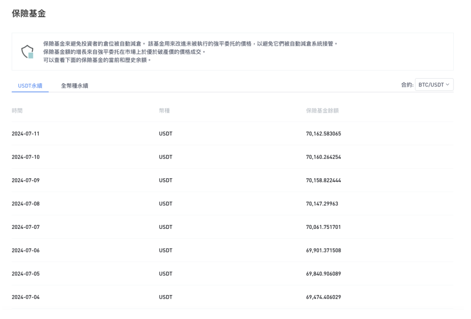Click the balance 70,147.29963
The image size is (471, 319).
click(x=322, y=204)
